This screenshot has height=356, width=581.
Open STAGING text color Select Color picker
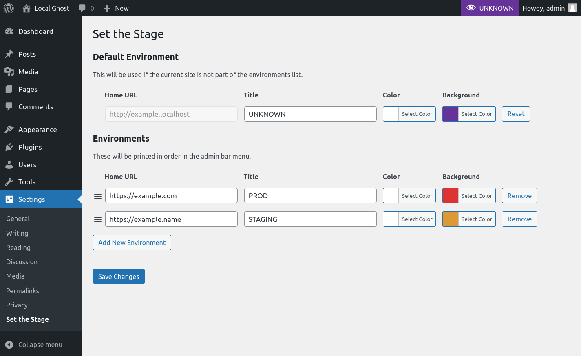coord(417,219)
